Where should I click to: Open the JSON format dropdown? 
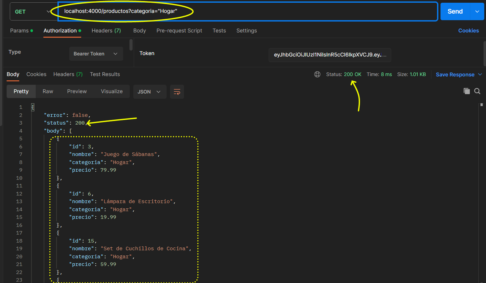(150, 92)
